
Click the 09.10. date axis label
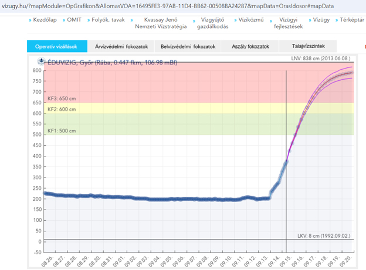226,261
